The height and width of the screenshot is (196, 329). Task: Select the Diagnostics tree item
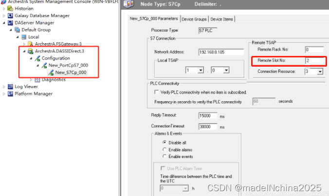point(54,80)
